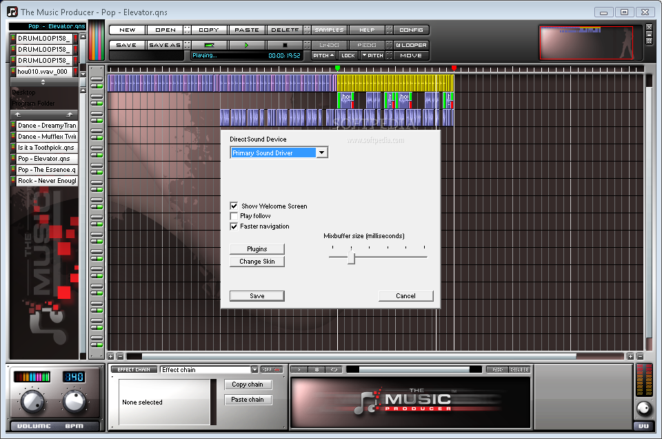Click the Volume knob

32,402
